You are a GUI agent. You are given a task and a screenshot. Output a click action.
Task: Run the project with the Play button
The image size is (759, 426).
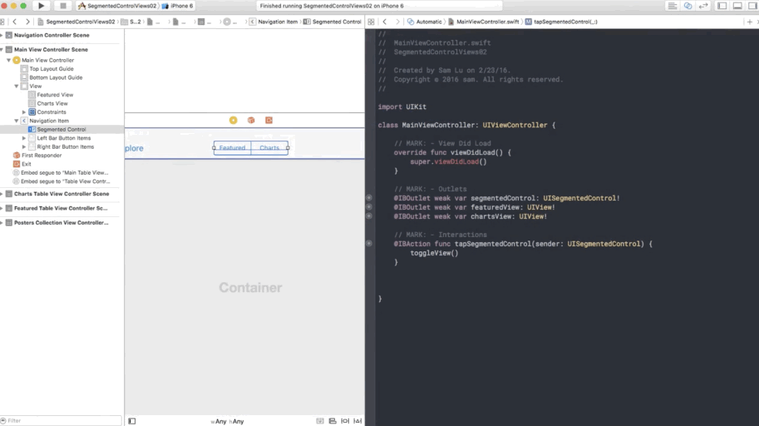tap(41, 6)
